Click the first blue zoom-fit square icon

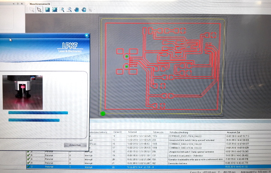[x=47, y=9]
